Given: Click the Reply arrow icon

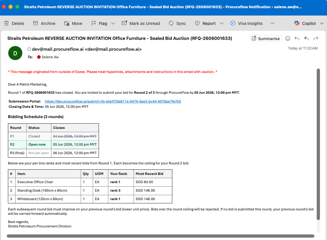Looking at the screenshot, I should [297, 38].
